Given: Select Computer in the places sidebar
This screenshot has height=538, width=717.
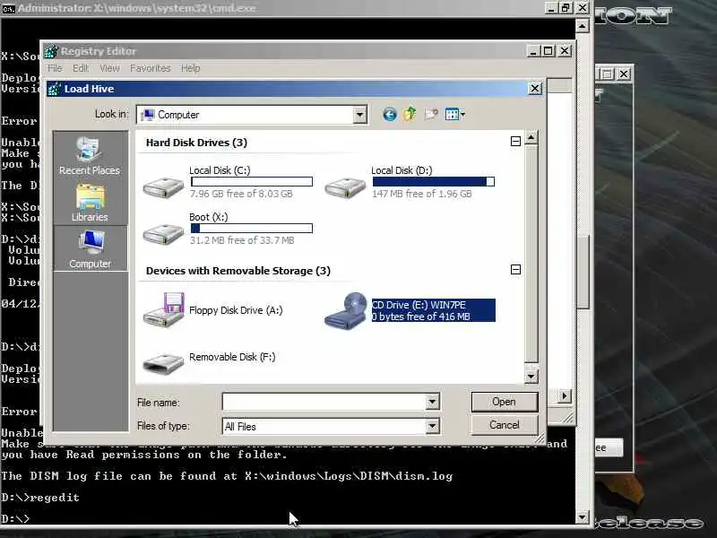Looking at the screenshot, I should (91, 249).
